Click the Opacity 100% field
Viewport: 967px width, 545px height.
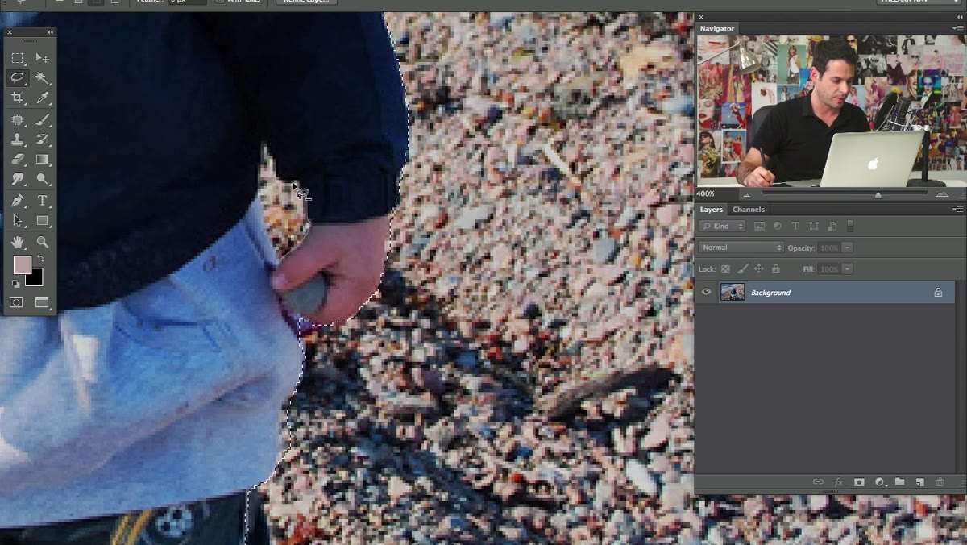pos(829,248)
